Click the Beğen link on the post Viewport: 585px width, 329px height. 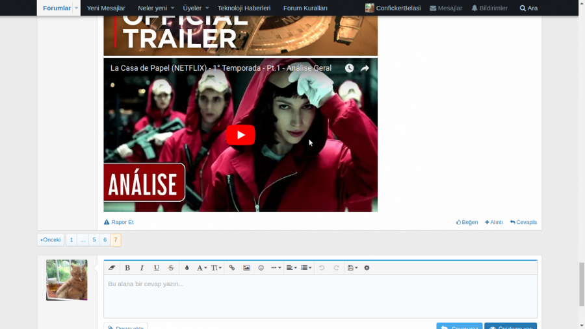[467, 222]
